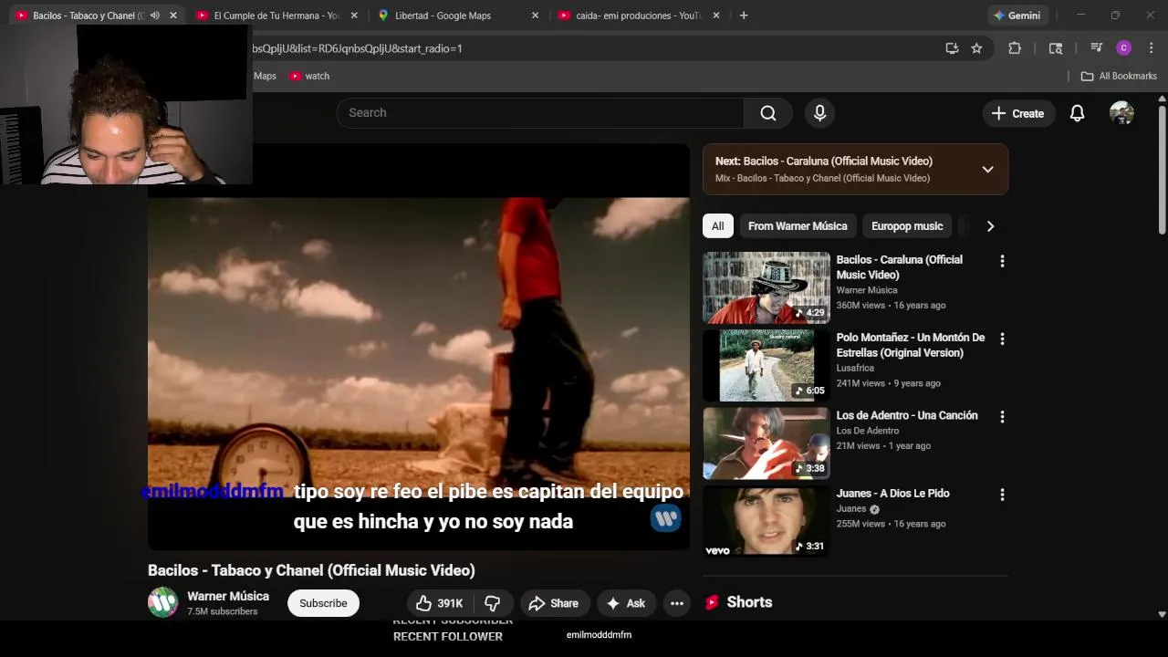Close the El Cumple de Tu Hermana tab

[x=354, y=16]
